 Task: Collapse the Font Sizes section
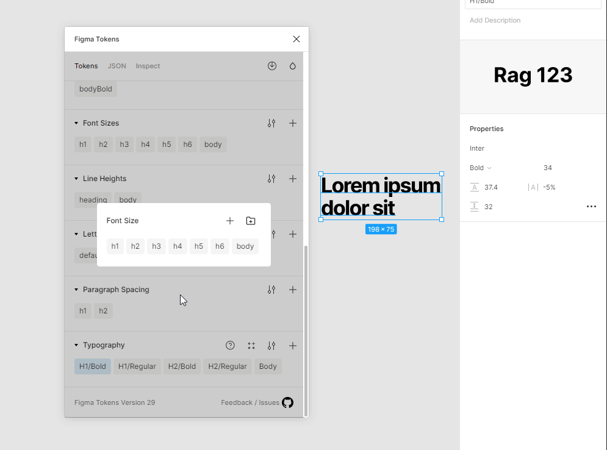point(76,123)
